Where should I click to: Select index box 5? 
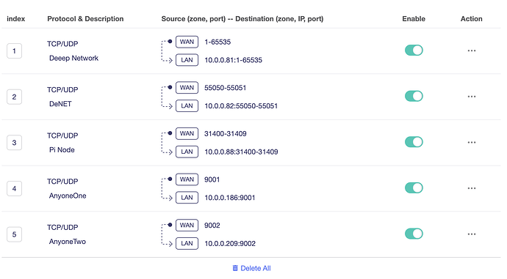point(14,234)
